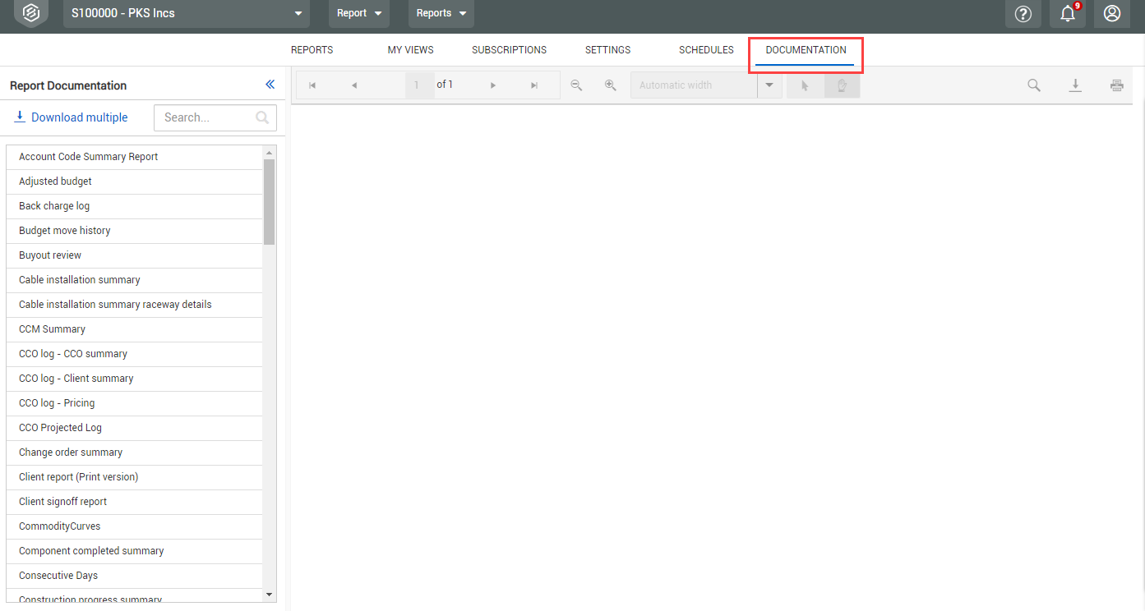Go to the last page arrow
The image size is (1145, 611).
click(x=534, y=85)
